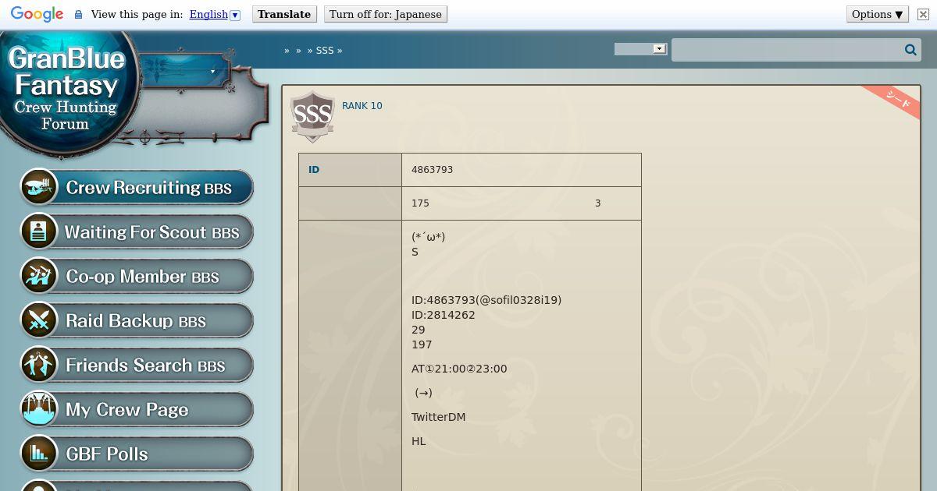Open the Options dropdown menu
Screen dimensions: 937x491
tap(878, 14)
